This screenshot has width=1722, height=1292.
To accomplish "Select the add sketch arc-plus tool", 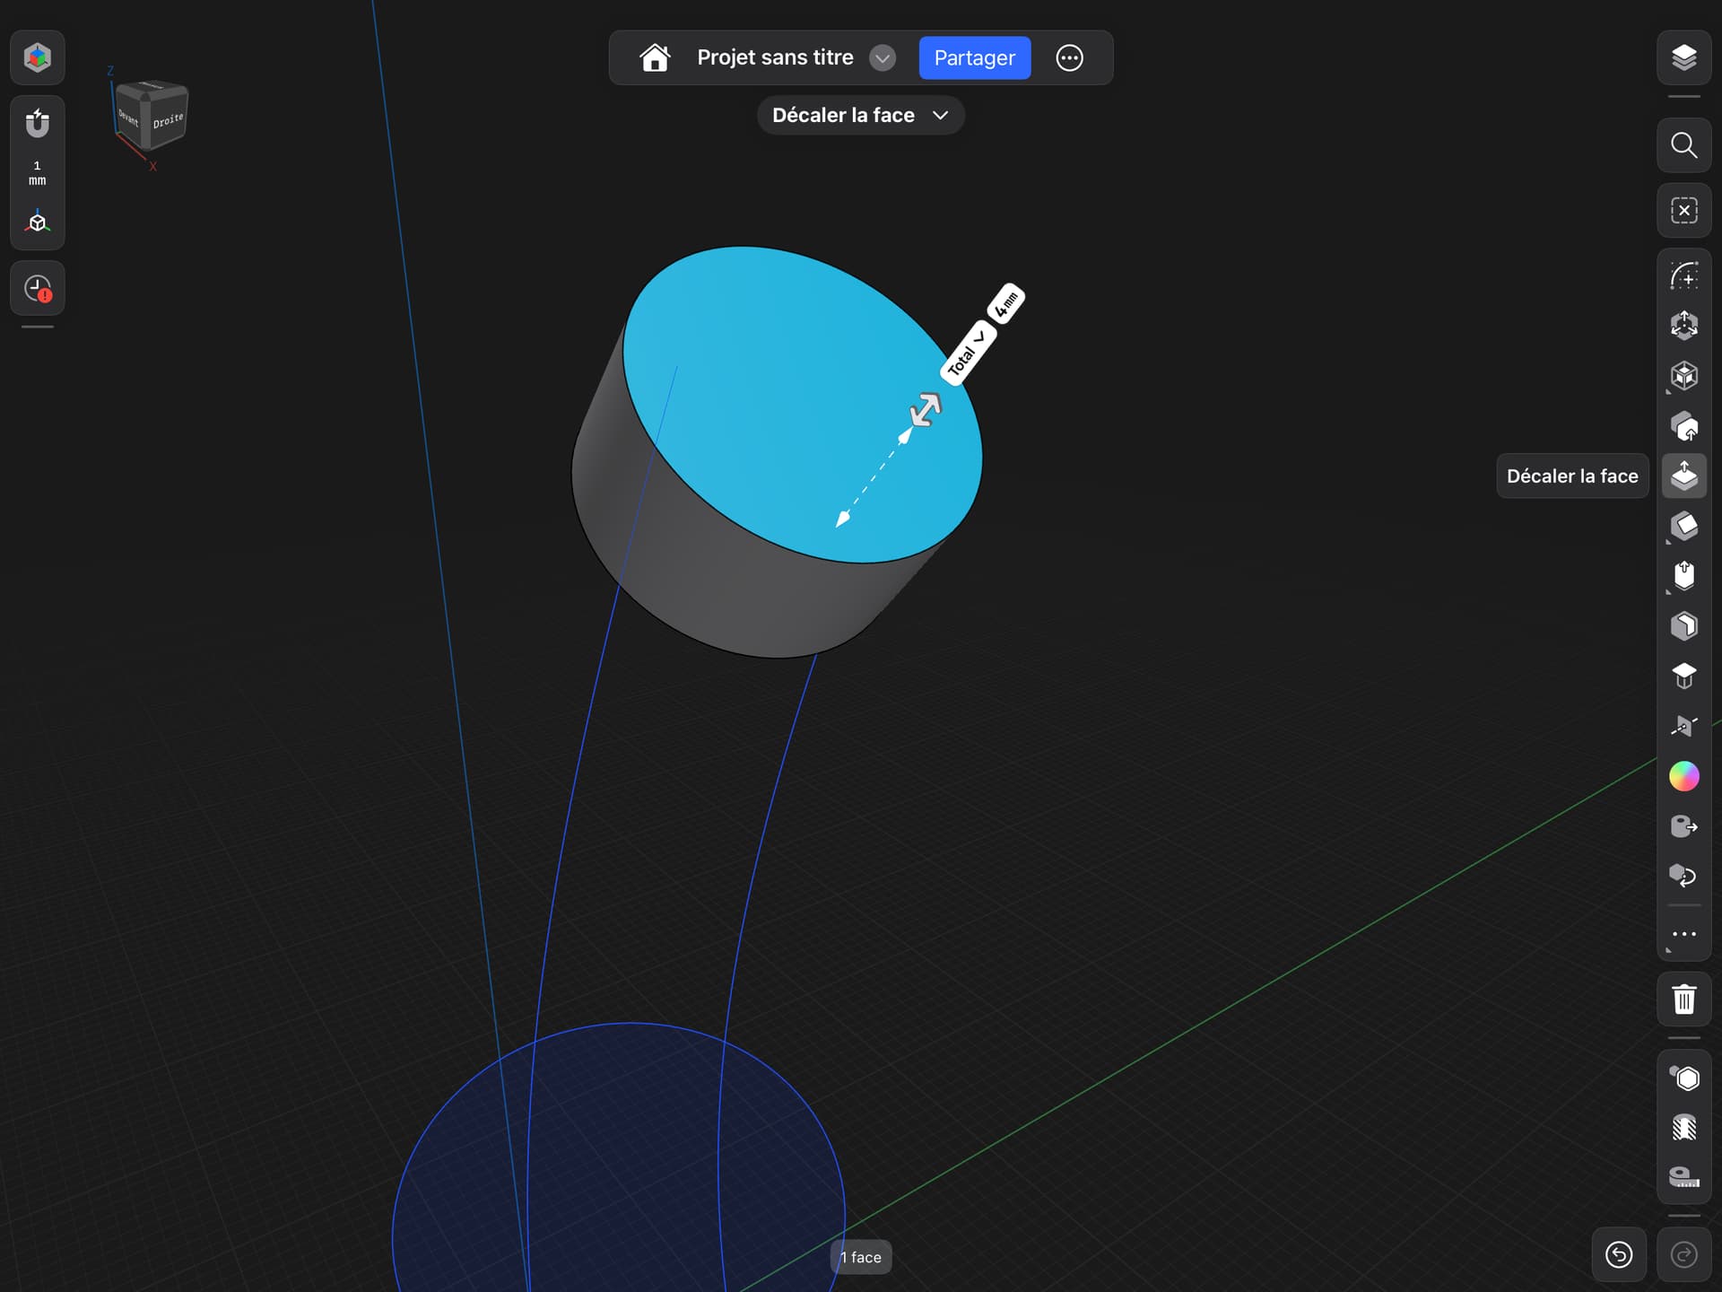I will point(1683,275).
